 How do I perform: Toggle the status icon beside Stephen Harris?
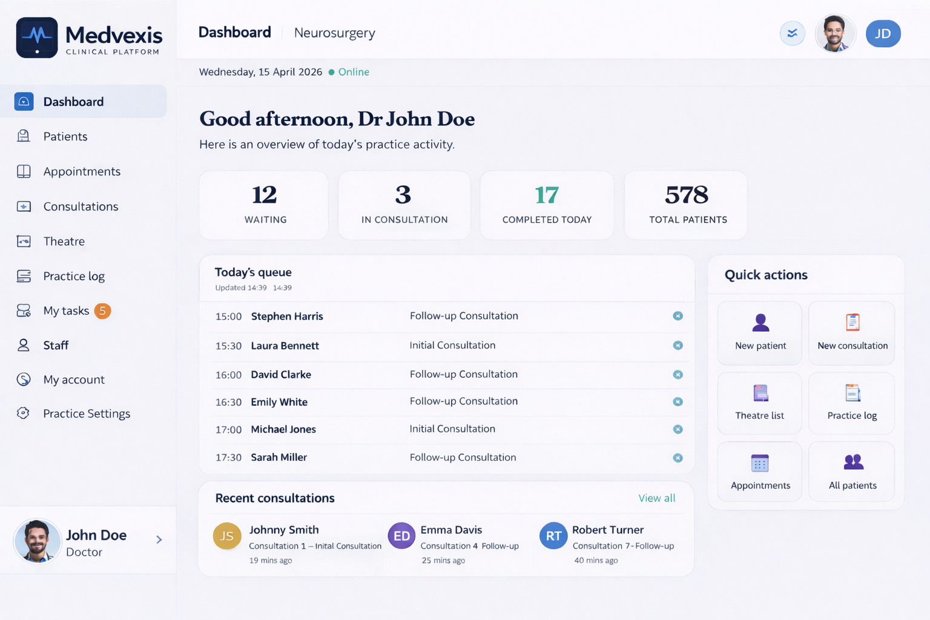[x=678, y=316]
